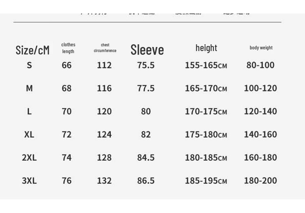Click clothes length value 70

66,111
